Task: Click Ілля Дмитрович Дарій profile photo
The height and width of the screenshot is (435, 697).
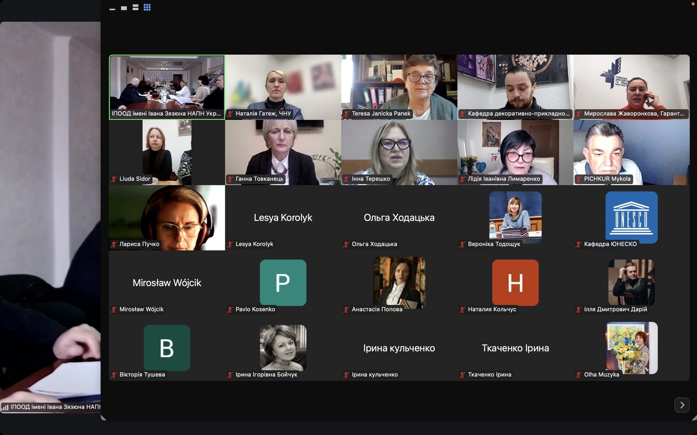Action: 632,282
